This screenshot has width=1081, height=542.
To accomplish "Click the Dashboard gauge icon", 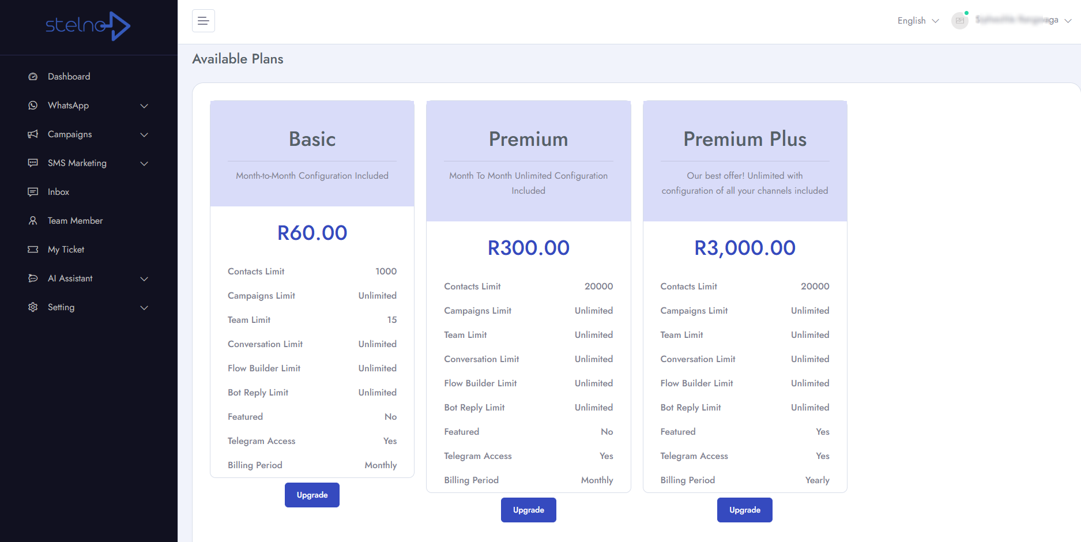I will click(33, 77).
